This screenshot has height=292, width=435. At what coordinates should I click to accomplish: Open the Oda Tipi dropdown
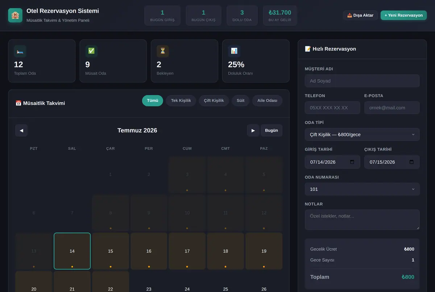click(362, 134)
